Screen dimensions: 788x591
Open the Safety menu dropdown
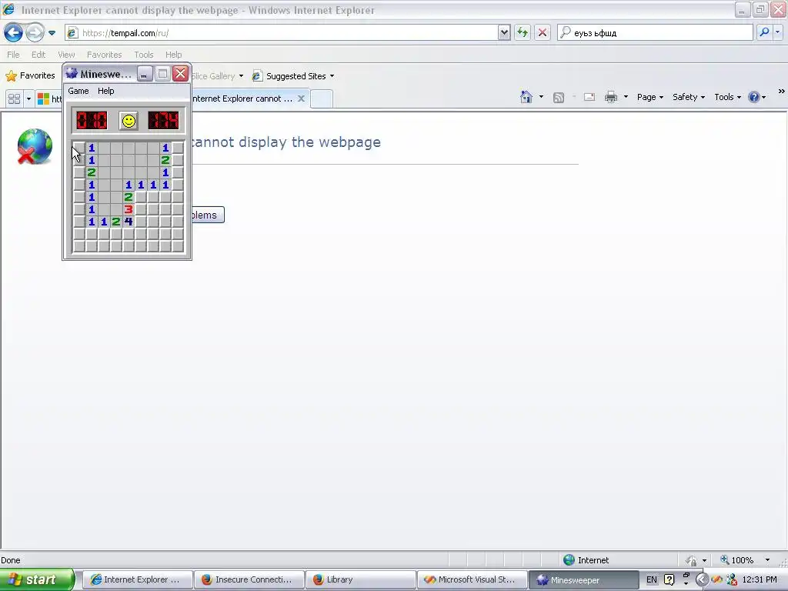[689, 97]
